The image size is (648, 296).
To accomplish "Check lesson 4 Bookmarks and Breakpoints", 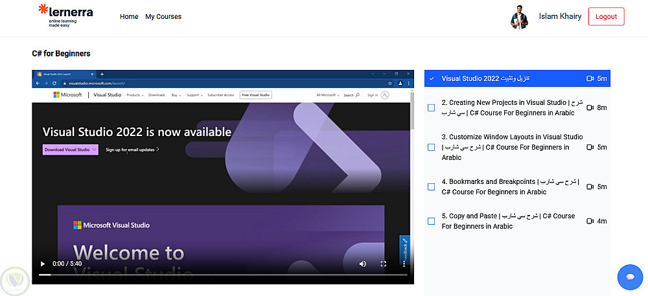I will [x=432, y=187].
